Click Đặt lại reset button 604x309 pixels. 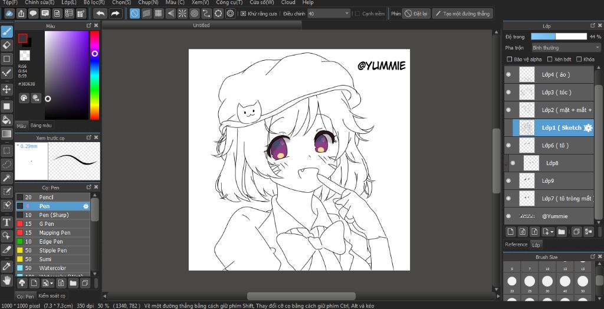[x=416, y=14]
